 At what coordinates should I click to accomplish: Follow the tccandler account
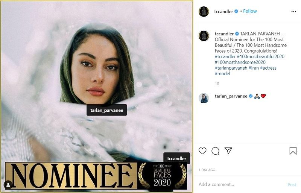point(250,11)
